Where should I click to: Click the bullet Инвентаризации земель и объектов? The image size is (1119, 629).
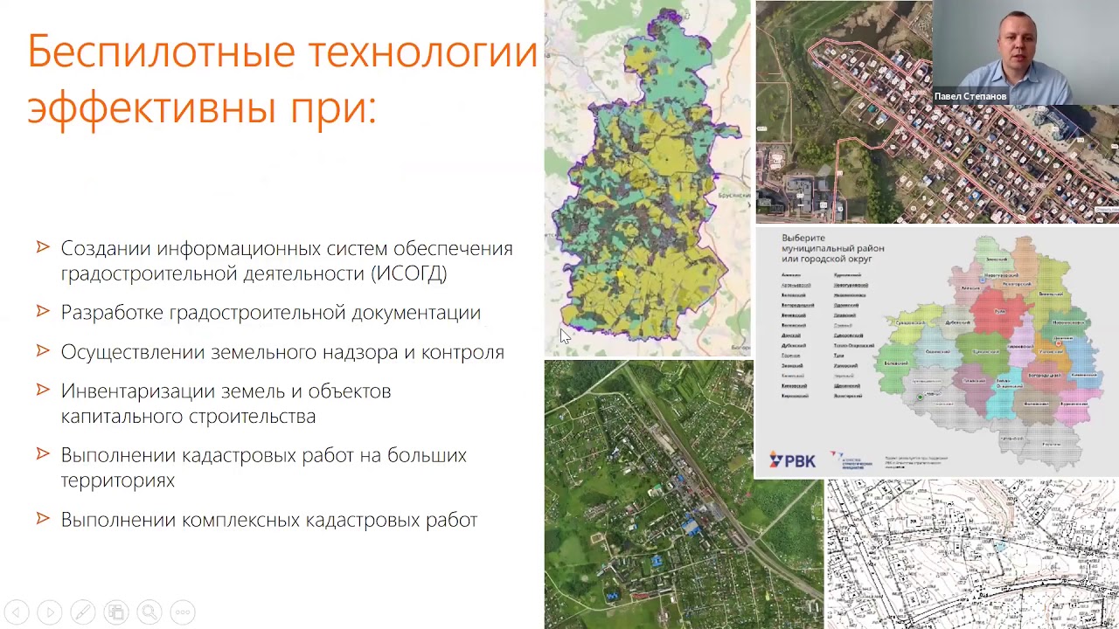click(x=226, y=404)
